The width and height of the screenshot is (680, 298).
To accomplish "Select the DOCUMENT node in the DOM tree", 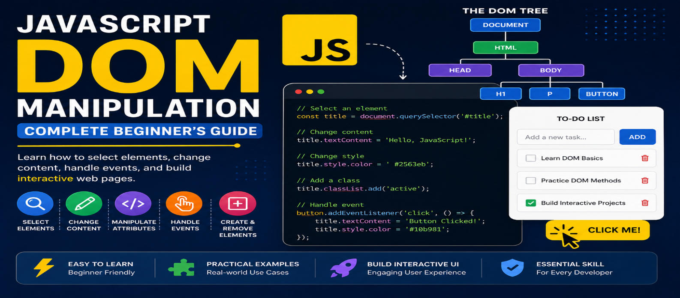I will (x=505, y=25).
